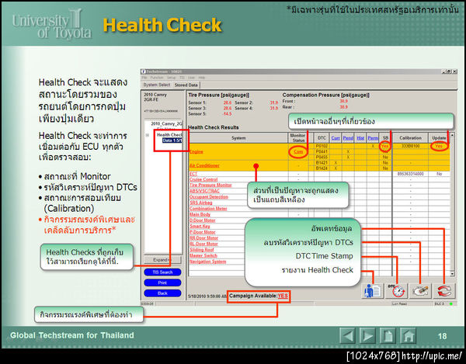Click the TIS Search button
Viewport: 466px width, 364px height.
point(162,272)
